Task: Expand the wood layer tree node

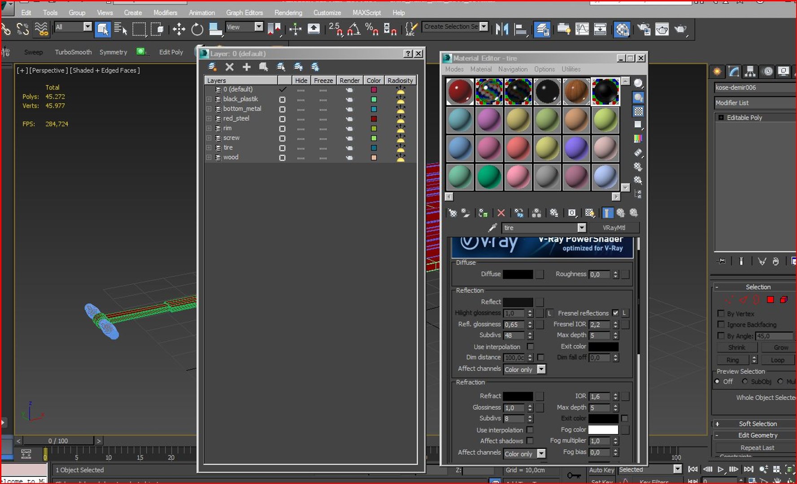Action: pyautogui.click(x=209, y=157)
